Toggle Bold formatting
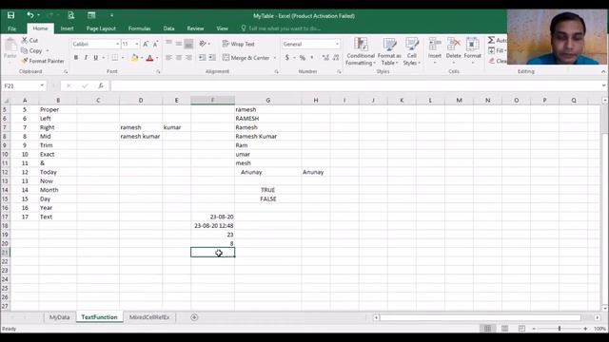 pos(76,58)
